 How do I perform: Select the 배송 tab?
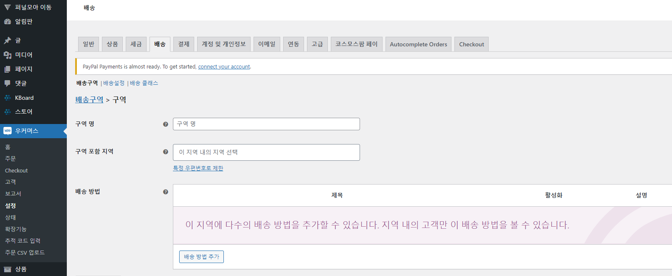pyautogui.click(x=160, y=44)
